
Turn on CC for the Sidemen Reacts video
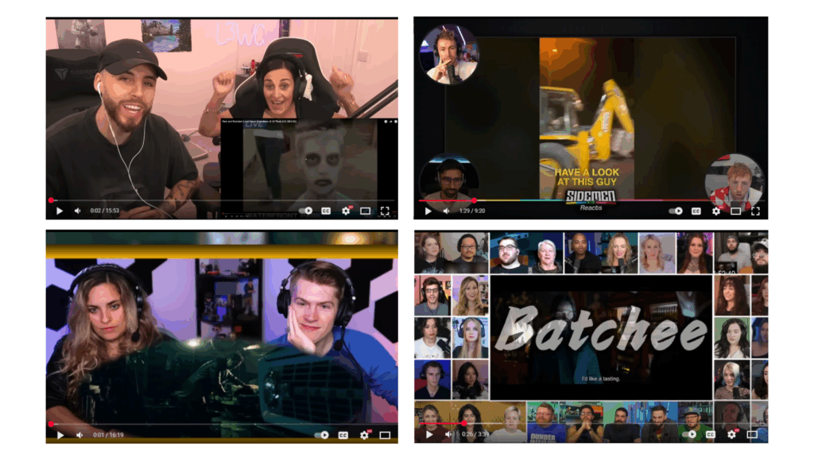696,211
